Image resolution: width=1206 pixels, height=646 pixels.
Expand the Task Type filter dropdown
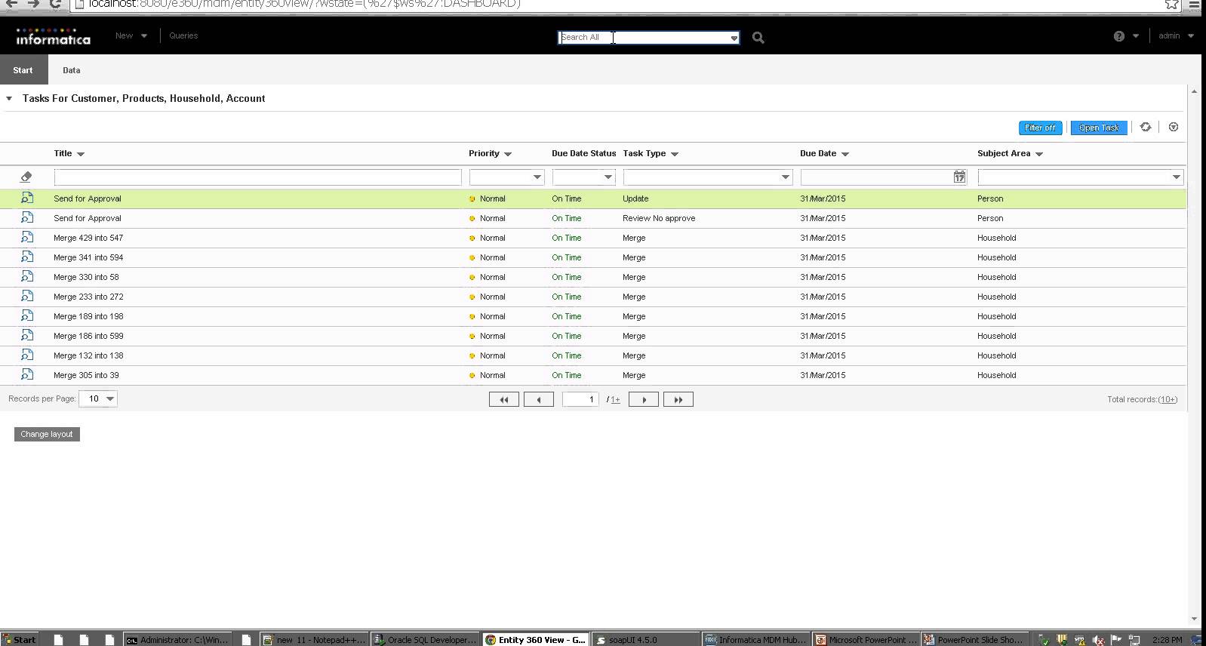[785, 177]
